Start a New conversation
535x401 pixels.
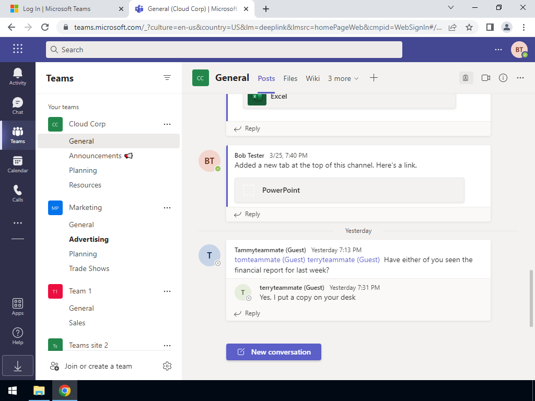pos(274,352)
